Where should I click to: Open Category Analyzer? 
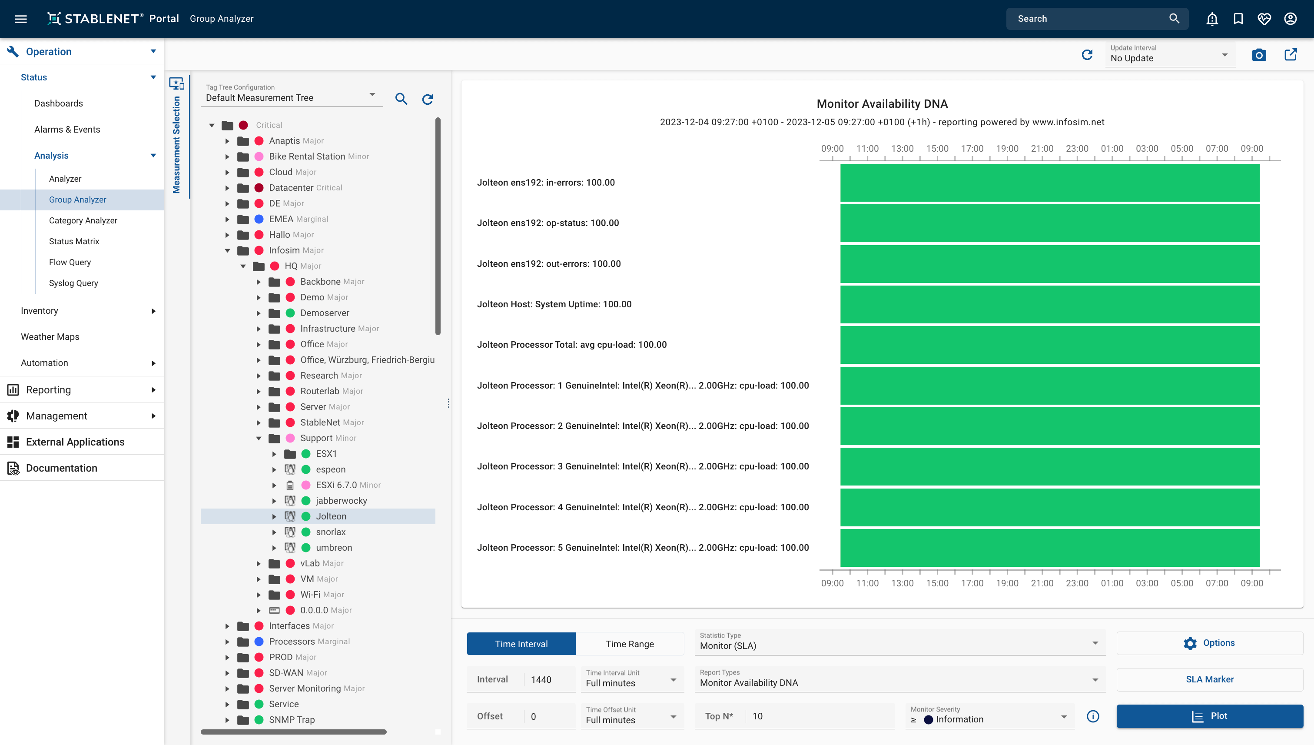(x=83, y=220)
